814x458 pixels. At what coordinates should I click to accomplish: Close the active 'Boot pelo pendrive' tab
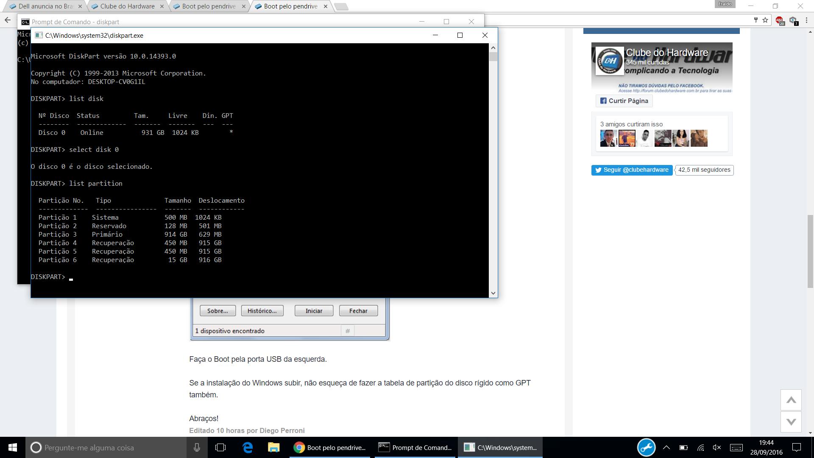pos(326,6)
